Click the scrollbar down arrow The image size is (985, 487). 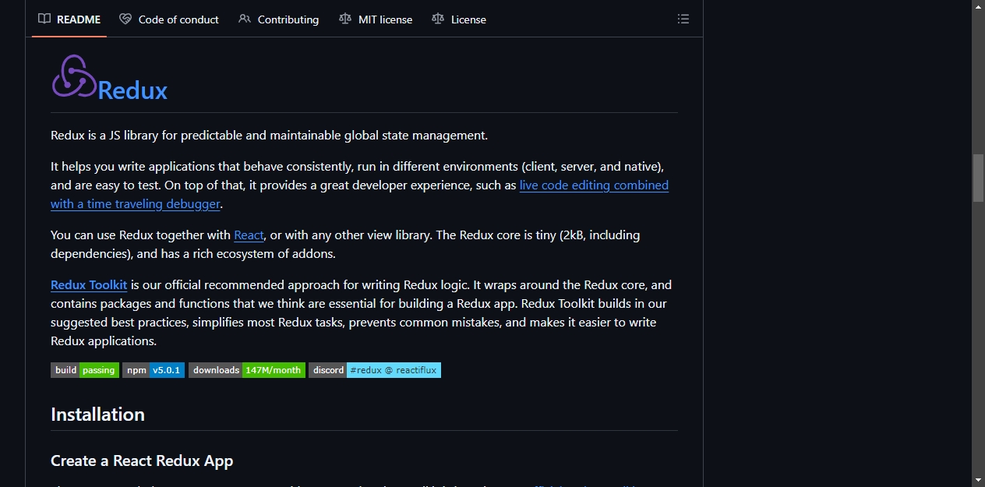(978, 480)
